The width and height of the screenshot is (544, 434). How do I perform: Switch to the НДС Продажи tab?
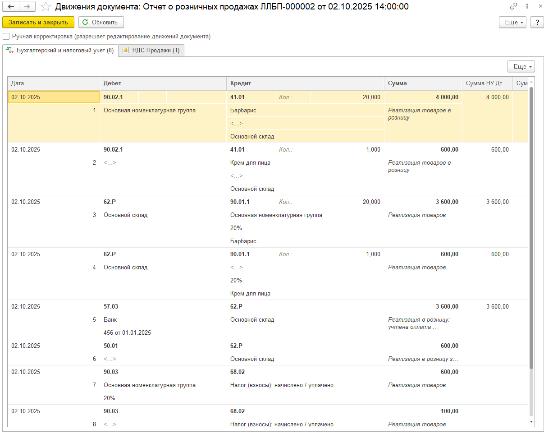click(151, 51)
